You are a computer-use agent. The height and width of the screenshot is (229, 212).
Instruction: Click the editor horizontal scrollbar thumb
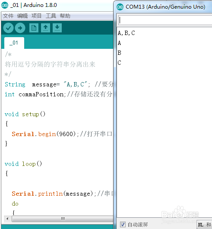tap(63, 219)
